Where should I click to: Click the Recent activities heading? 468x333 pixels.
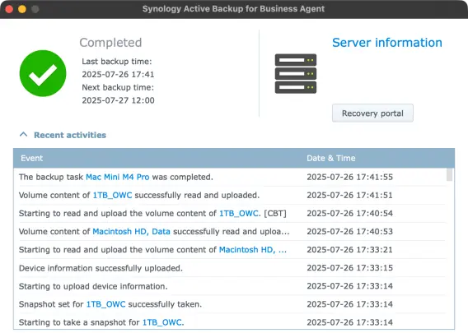click(70, 135)
